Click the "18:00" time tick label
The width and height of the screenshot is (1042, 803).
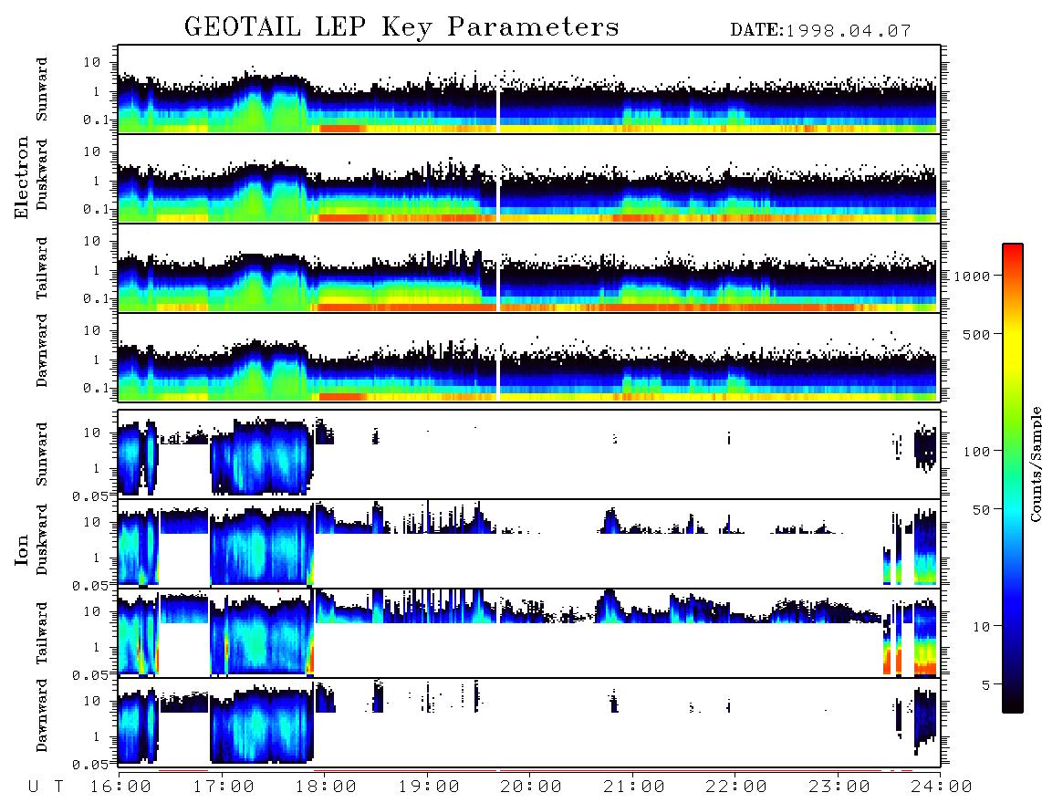click(326, 787)
